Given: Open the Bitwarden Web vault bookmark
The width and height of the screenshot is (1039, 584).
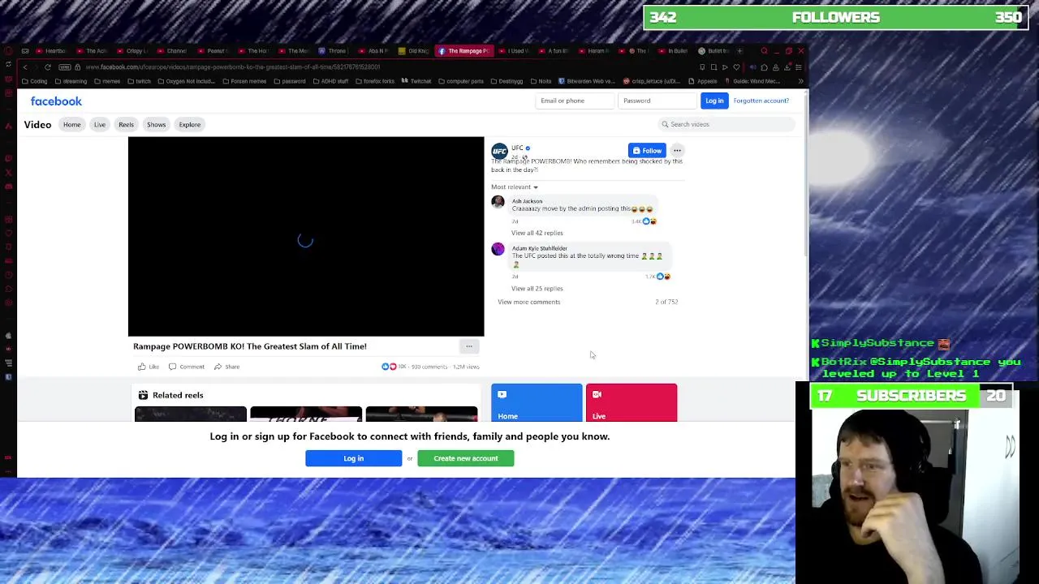Looking at the screenshot, I should (585, 81).
